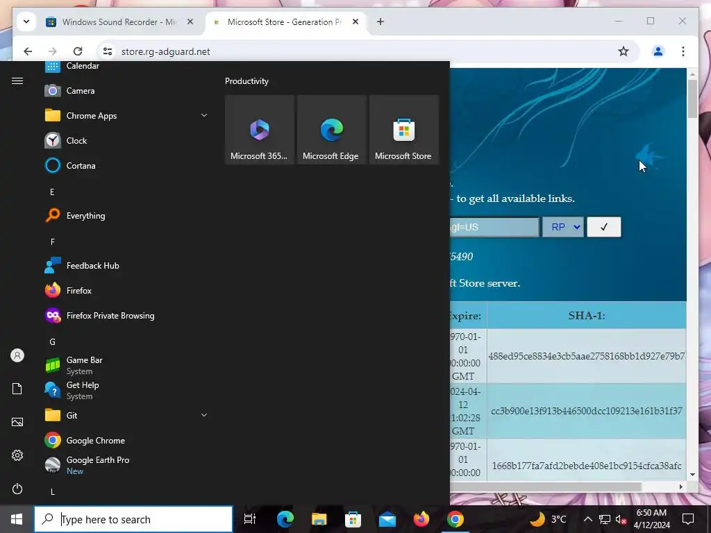This screenshot has width=711, height=533.
Task: Click the weather 3°C widget
Action: click(549, 519)
